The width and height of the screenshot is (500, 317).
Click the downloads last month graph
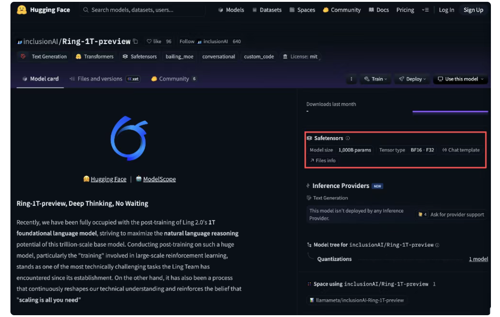pos(450,111)
